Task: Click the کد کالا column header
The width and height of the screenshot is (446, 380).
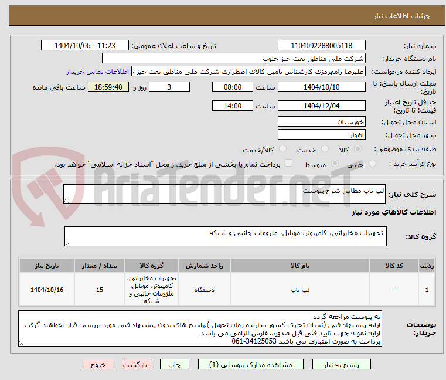Action: [394, 266]
